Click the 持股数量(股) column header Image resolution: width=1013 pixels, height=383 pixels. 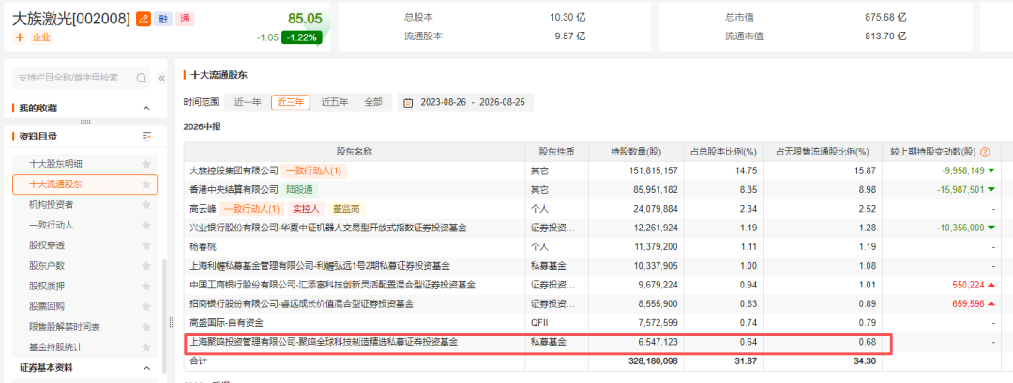(x=636, y=152)
